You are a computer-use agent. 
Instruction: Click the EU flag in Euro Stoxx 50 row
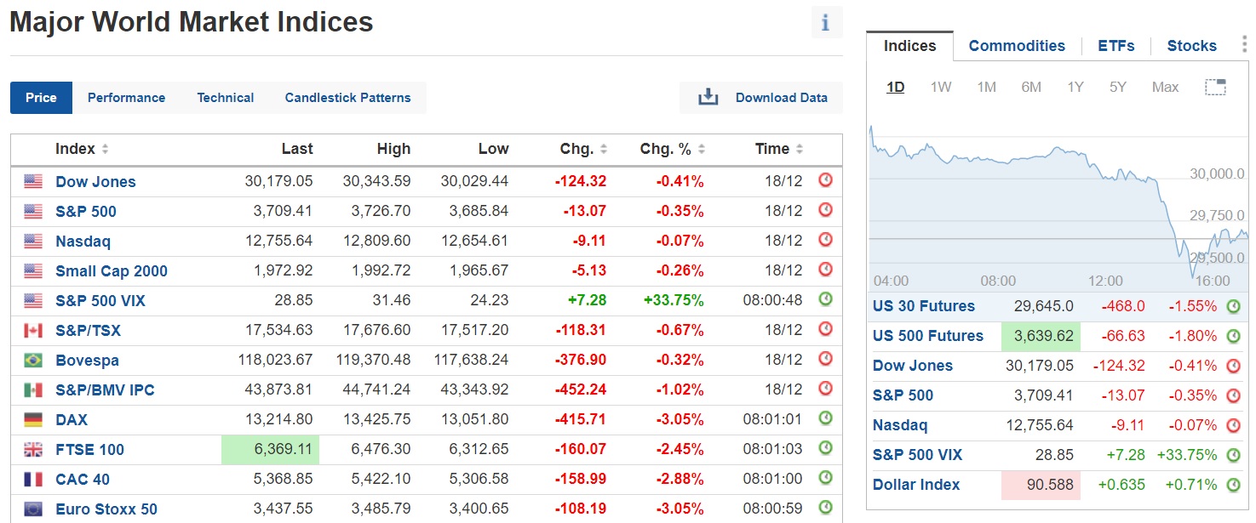33,509
